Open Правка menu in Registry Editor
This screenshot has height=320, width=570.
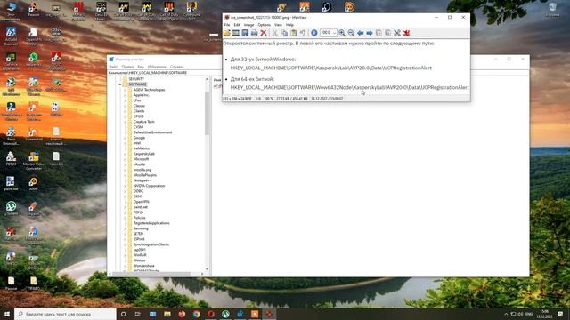coord(127,67)
